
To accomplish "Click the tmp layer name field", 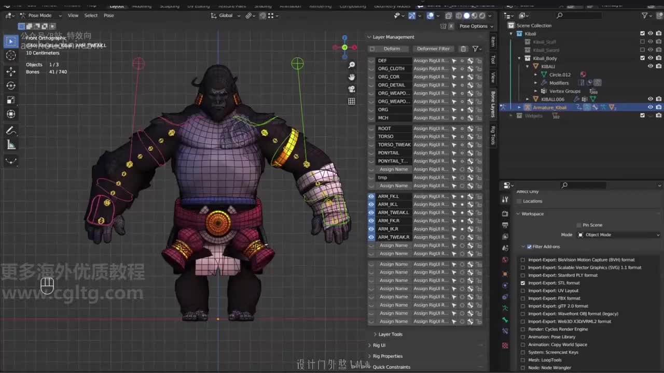I will [394, 177].
